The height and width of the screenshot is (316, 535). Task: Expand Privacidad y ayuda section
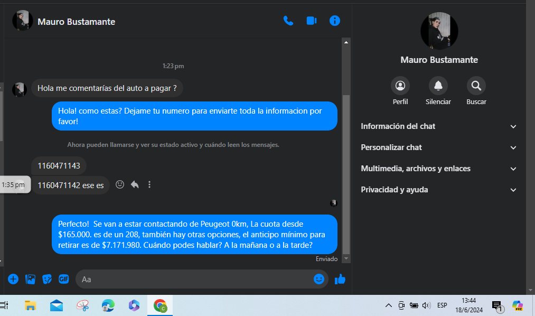click(439, 190)
